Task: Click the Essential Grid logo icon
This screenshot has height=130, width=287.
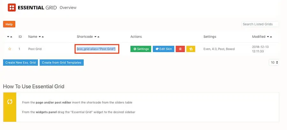Action: coord(12,8)
